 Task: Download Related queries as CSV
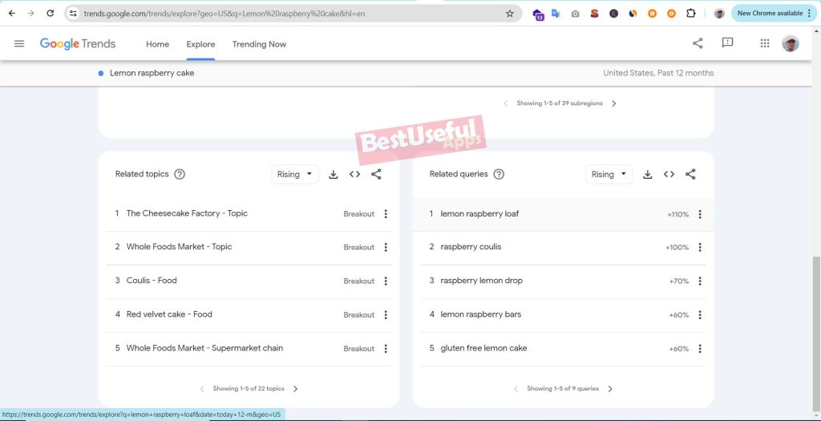point(648,174)
